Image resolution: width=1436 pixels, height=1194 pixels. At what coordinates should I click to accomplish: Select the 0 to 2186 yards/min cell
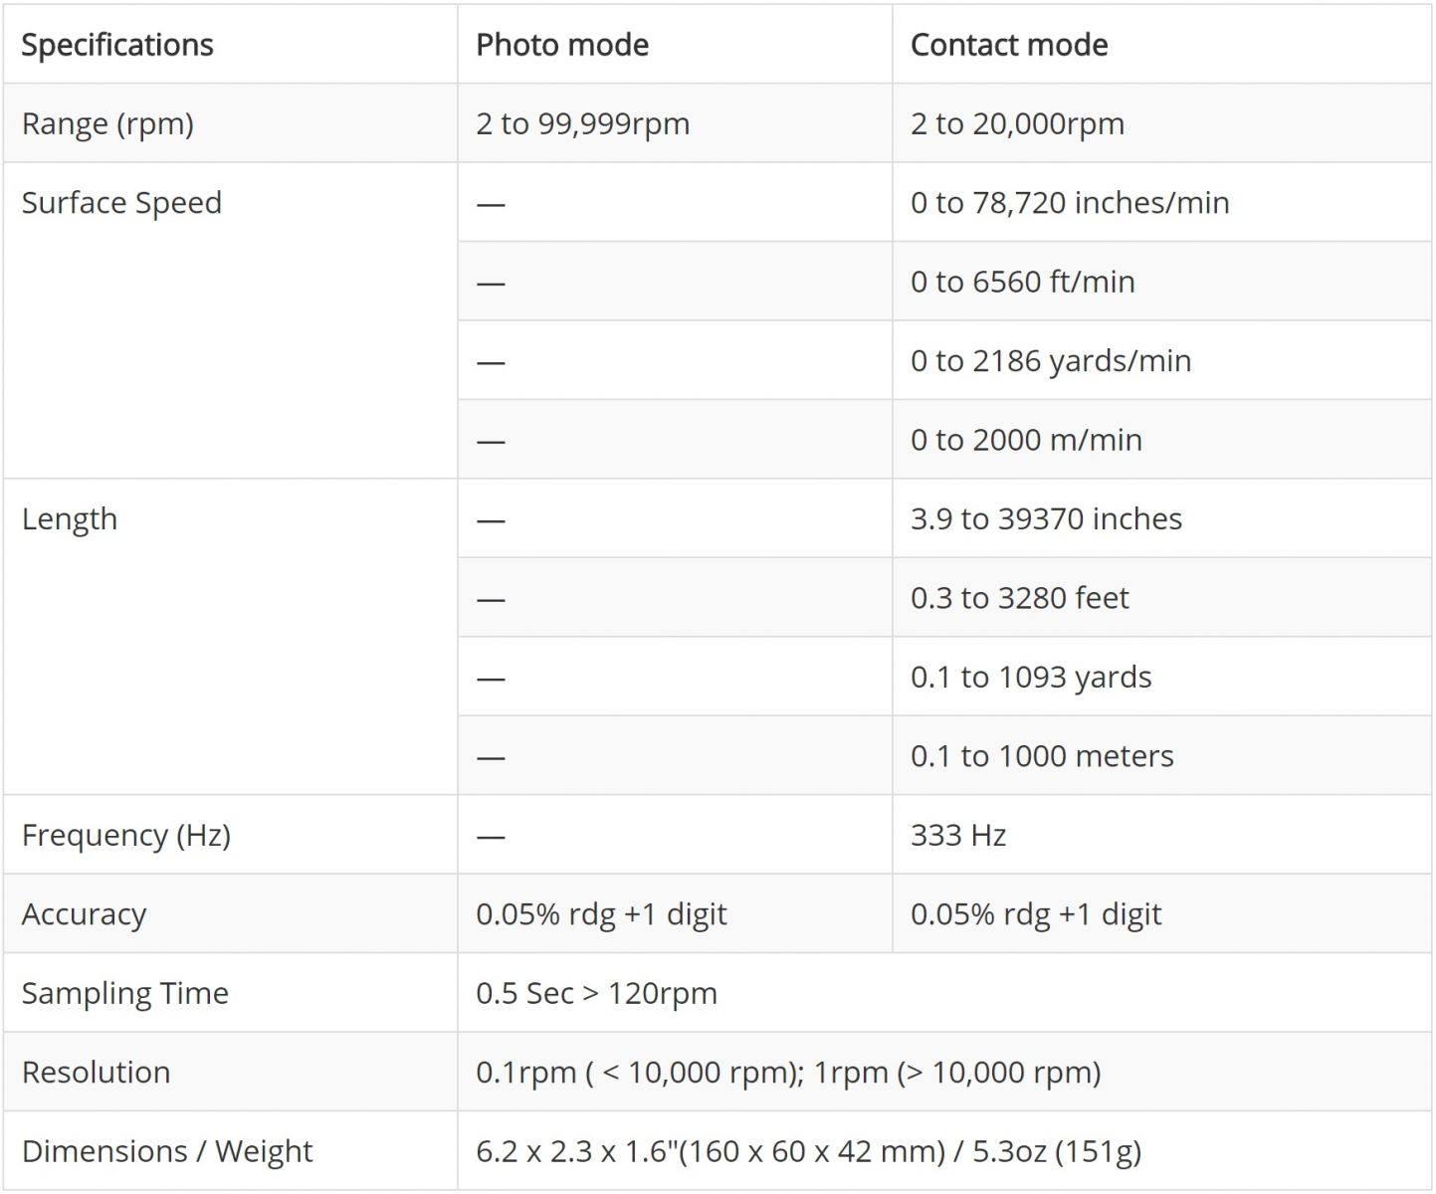[x=1050, y=361]
